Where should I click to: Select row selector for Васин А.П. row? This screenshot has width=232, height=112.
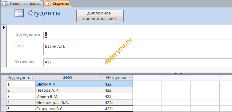(x=4, y=84)
